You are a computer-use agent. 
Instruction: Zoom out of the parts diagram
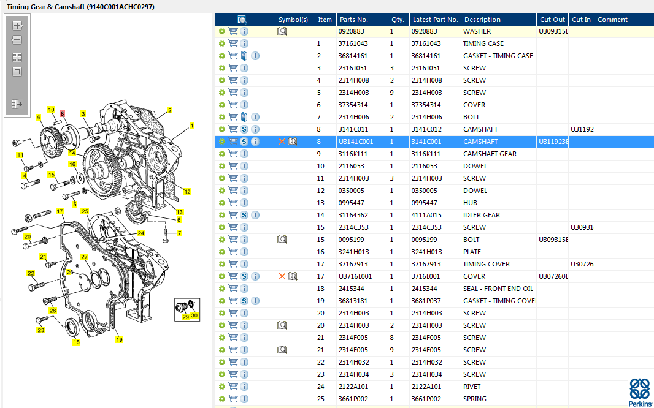tap(17, 40)
